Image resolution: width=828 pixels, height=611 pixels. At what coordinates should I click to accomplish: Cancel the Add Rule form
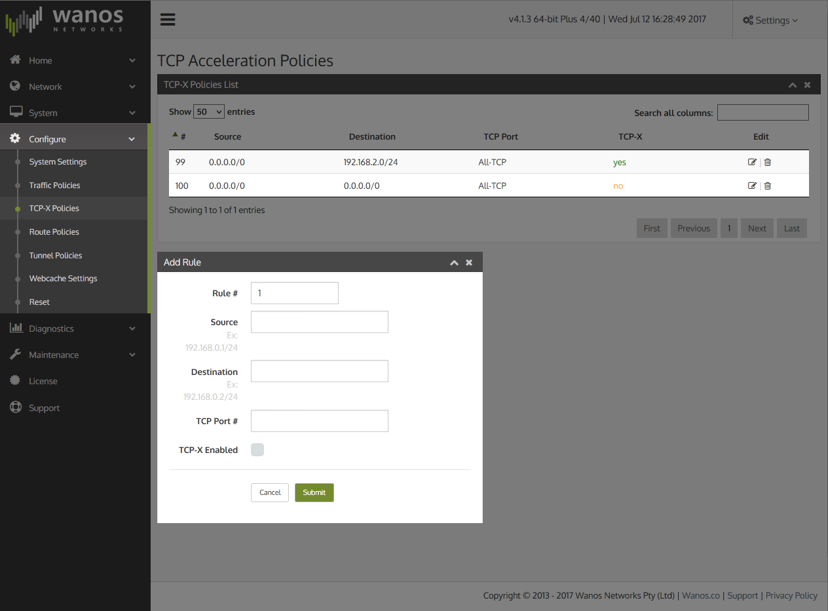[270, 492]
